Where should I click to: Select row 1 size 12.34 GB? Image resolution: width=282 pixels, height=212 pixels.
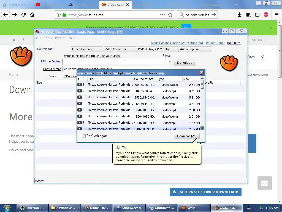coord(193,84)
